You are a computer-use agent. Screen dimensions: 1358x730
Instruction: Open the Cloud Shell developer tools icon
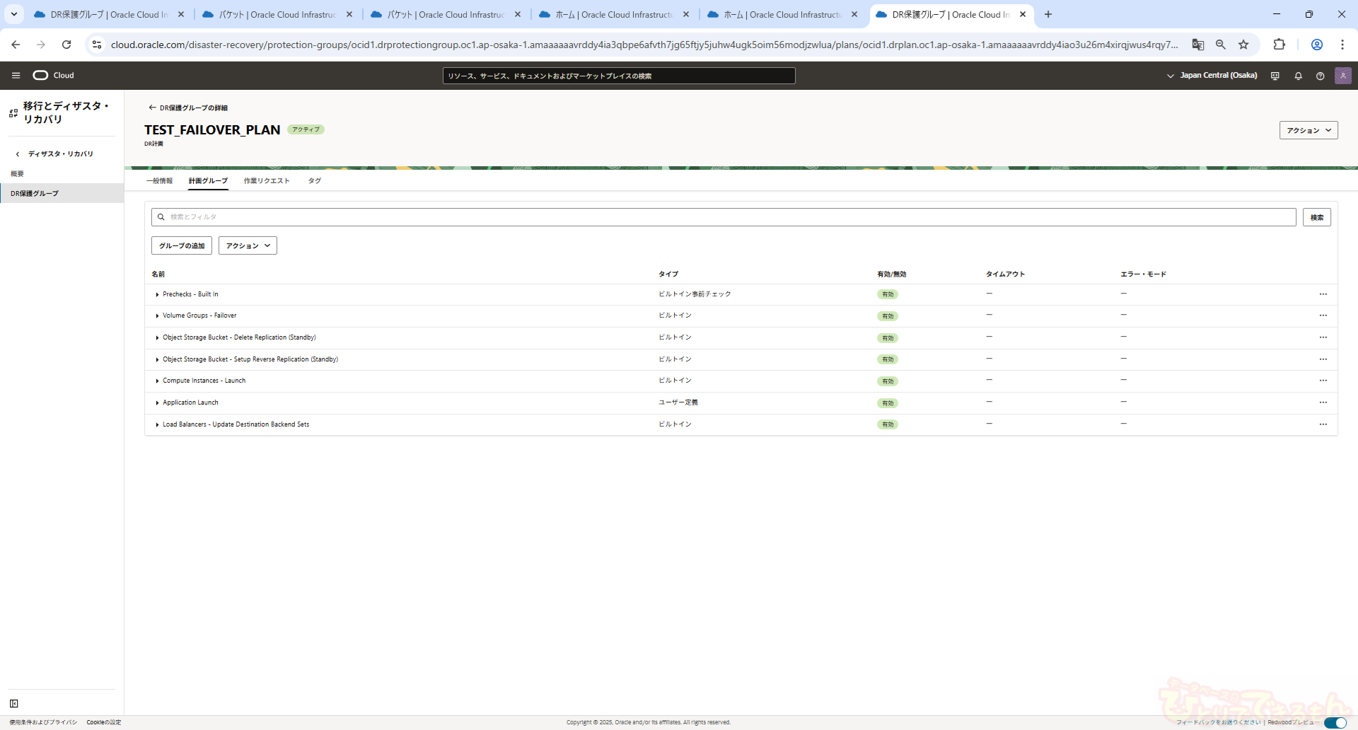[1275, 76]
